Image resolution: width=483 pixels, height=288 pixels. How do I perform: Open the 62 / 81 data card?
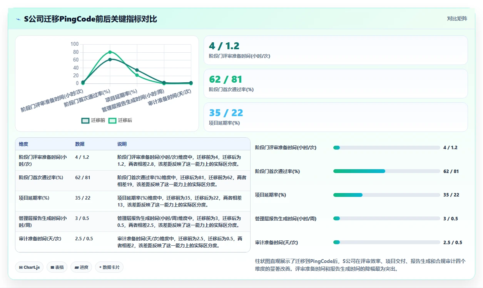coord(336,83)
